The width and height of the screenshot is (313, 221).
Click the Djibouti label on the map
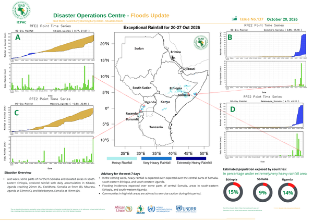pyautogui.click(x=189, y=69)
